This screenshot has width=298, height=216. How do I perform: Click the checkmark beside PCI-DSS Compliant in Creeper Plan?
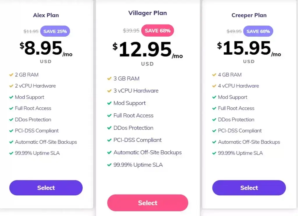pos(214,131)
